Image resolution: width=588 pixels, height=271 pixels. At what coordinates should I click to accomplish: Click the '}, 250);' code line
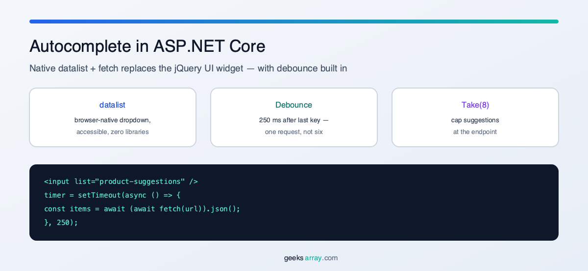[x=61, y=222]
